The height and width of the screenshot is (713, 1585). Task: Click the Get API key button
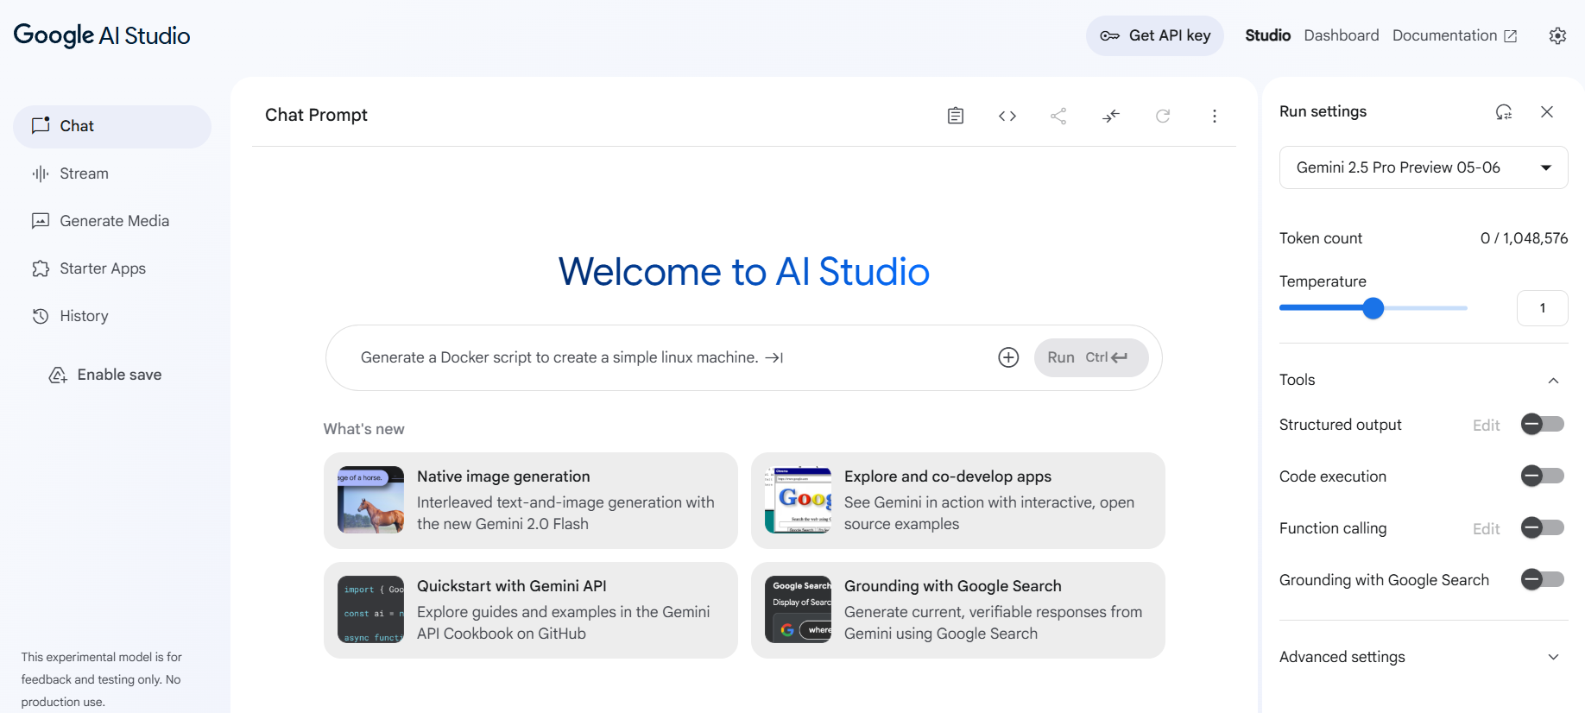[1154, 35]
